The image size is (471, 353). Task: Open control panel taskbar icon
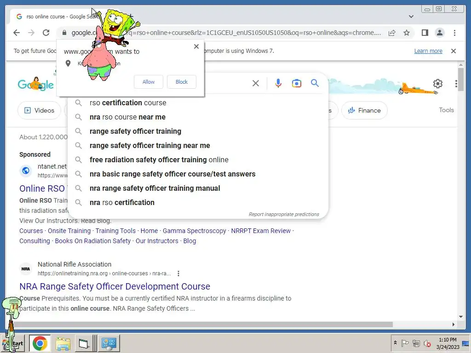click(109, 343)
